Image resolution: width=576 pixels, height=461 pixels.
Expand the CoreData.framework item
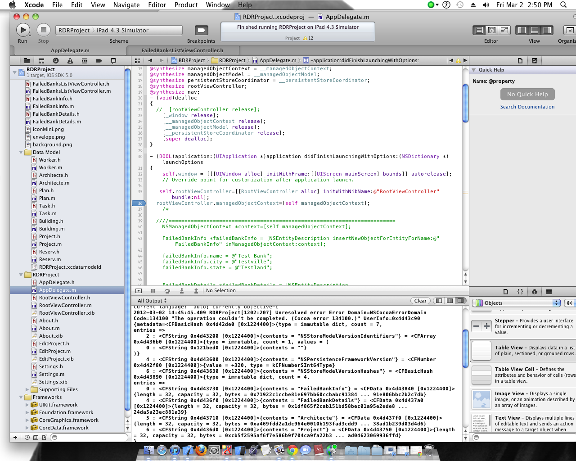[27, 428]
